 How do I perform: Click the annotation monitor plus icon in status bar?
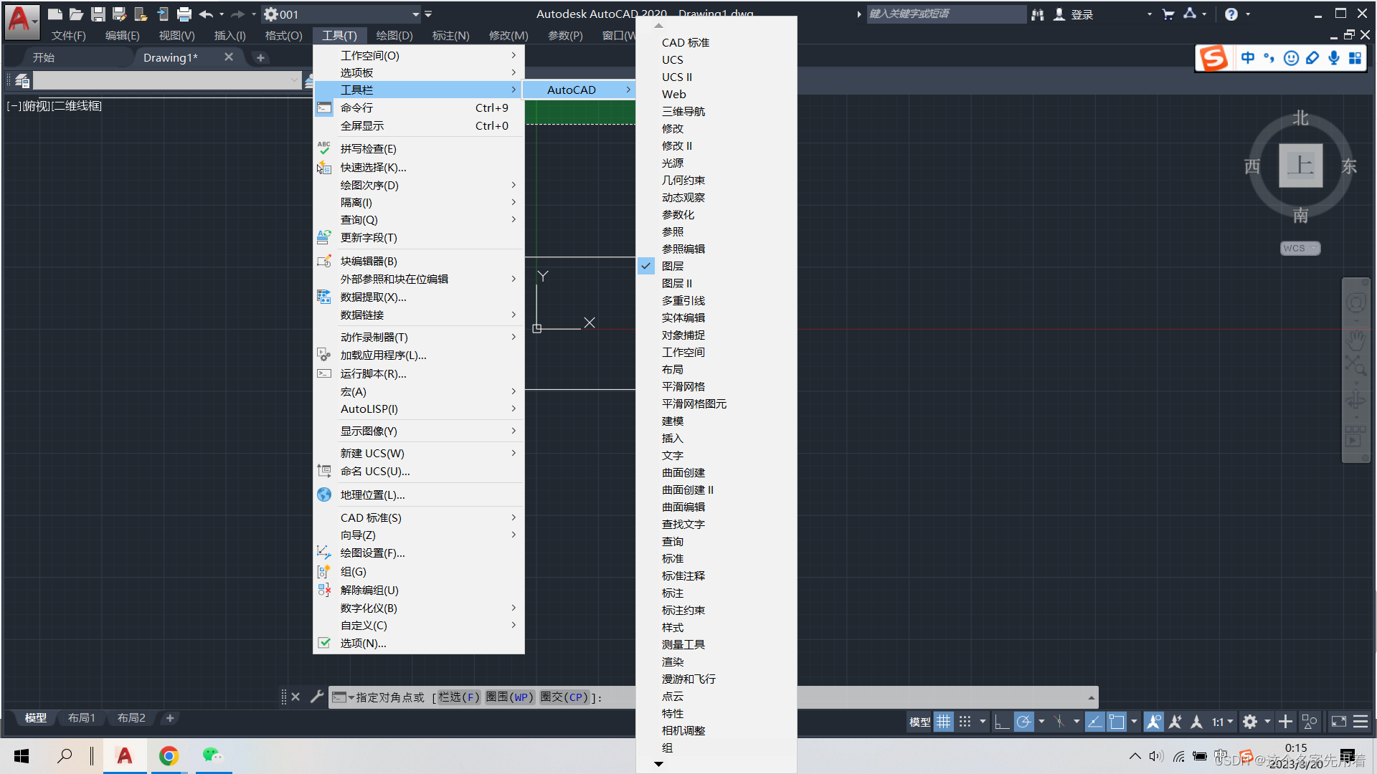click(x=1286, y=722)
